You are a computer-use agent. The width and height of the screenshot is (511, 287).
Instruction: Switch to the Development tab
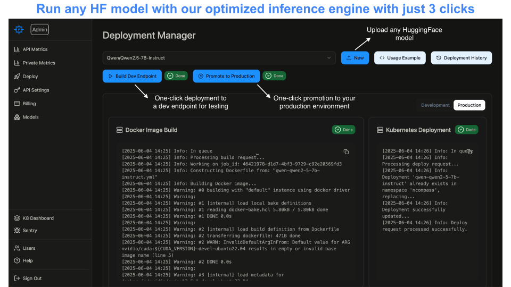tap(435, 105)
